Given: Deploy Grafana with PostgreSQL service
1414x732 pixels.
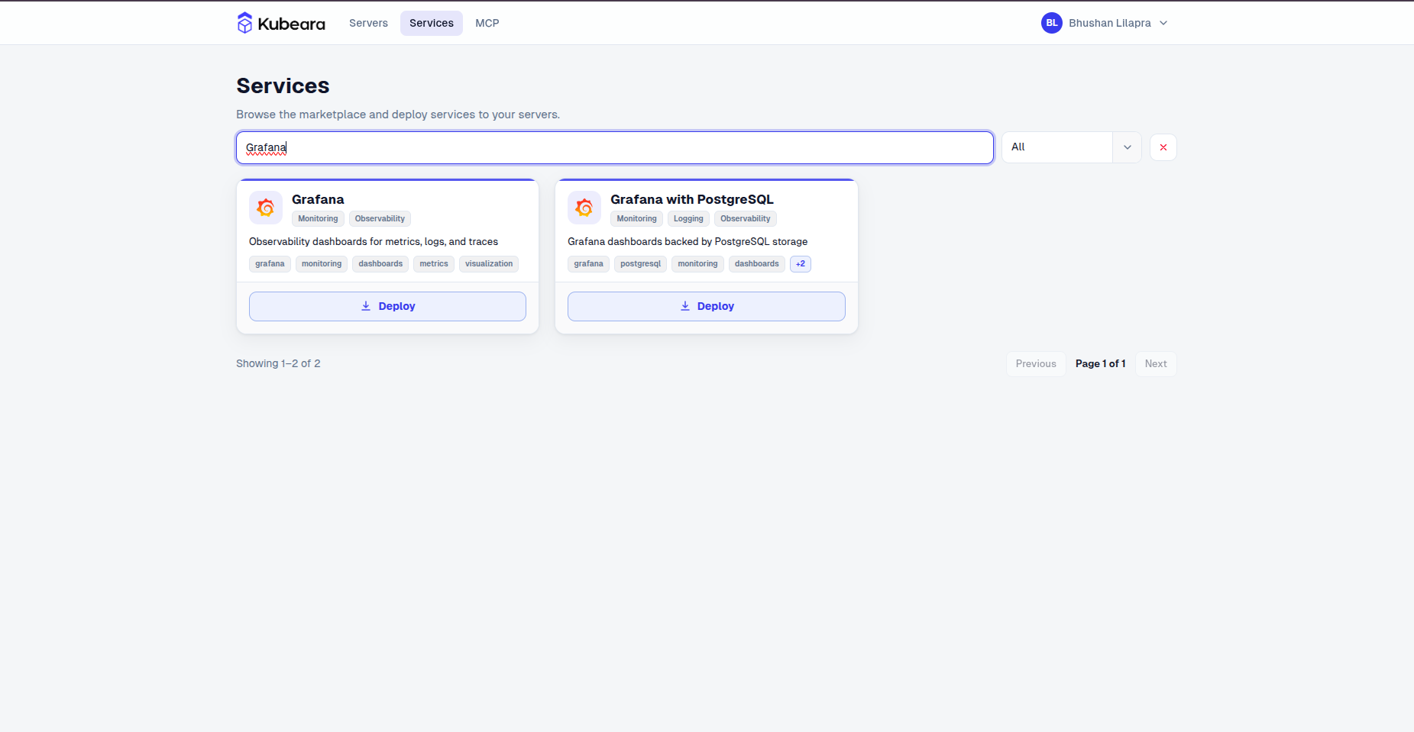Looking at the screenshot, I should [x=707, y=306].
